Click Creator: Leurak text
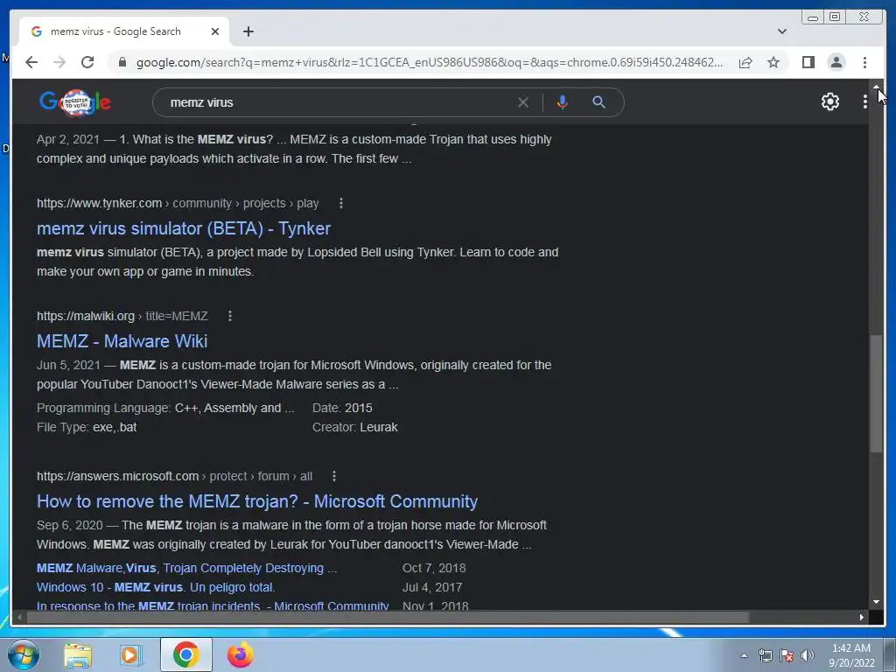The height and width of the screenshot is (672, 896). click(x=355, y=427)
